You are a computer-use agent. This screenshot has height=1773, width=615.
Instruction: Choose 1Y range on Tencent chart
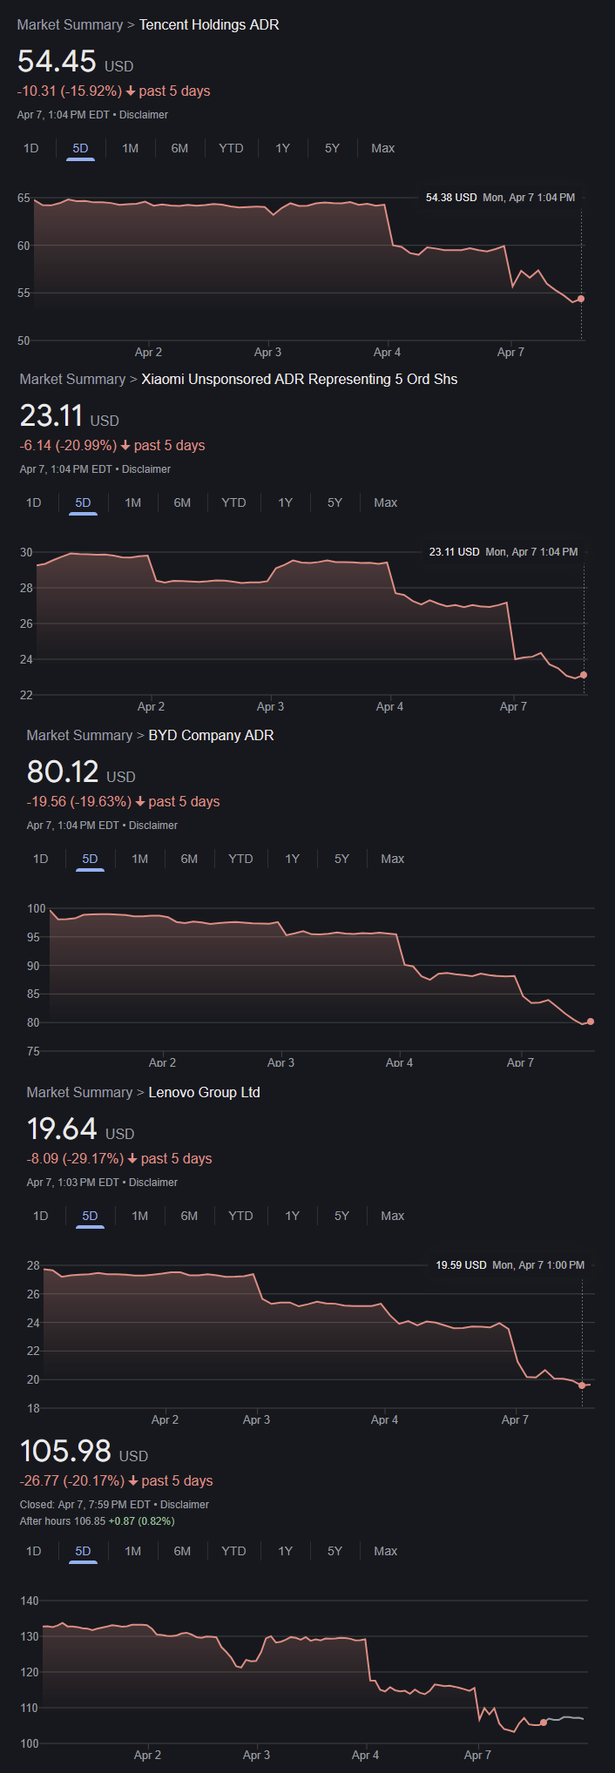(x=282, y=148)
